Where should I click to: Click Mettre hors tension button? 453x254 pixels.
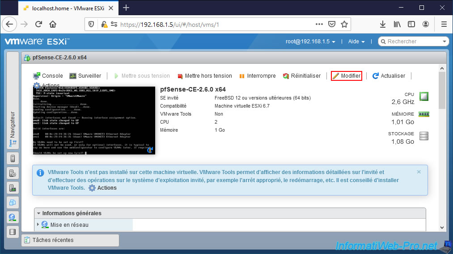click(x=204, y=76)
